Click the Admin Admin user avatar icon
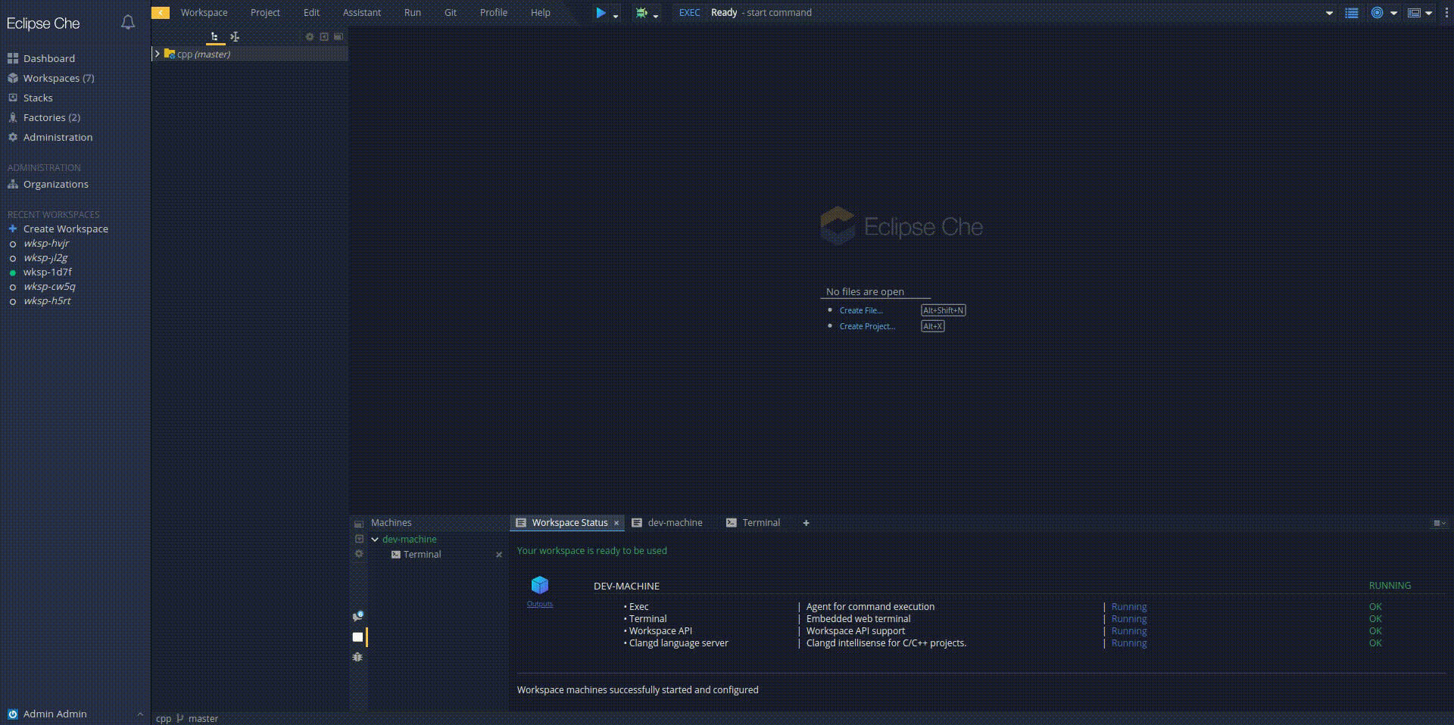Viewport: 1454px width, 725px height. click(x=12, y=714)
